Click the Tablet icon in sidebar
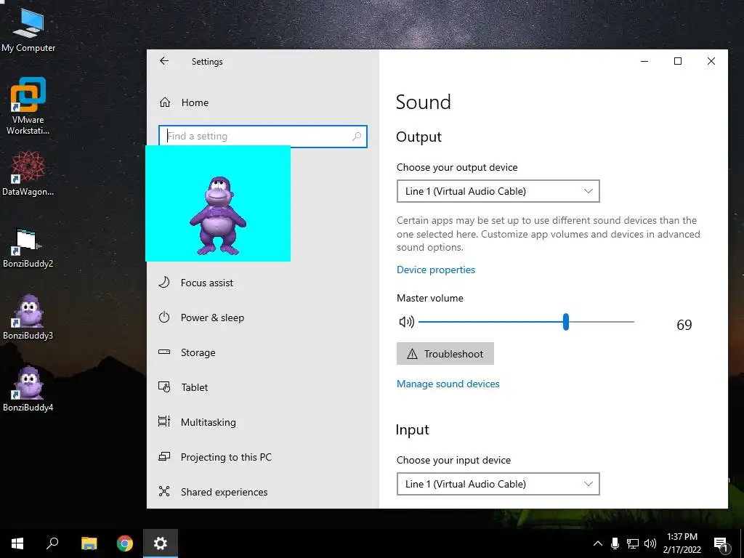744x558 pixels. 164,387
